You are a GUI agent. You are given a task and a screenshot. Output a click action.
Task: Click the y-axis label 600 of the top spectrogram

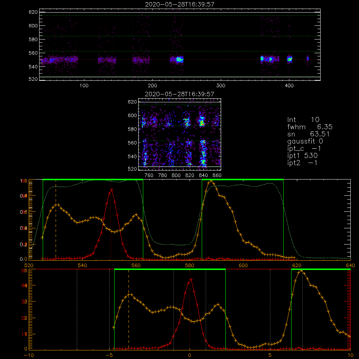coord(33,25)
